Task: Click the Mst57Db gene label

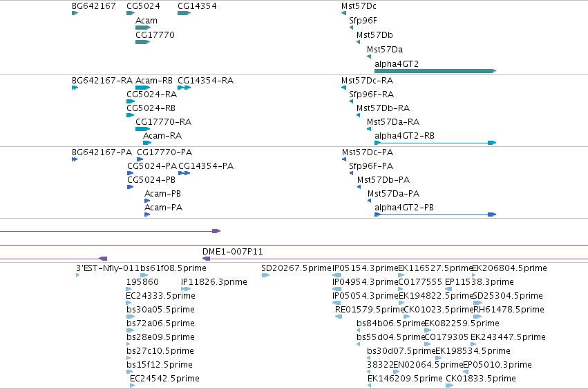Action: 374,34
